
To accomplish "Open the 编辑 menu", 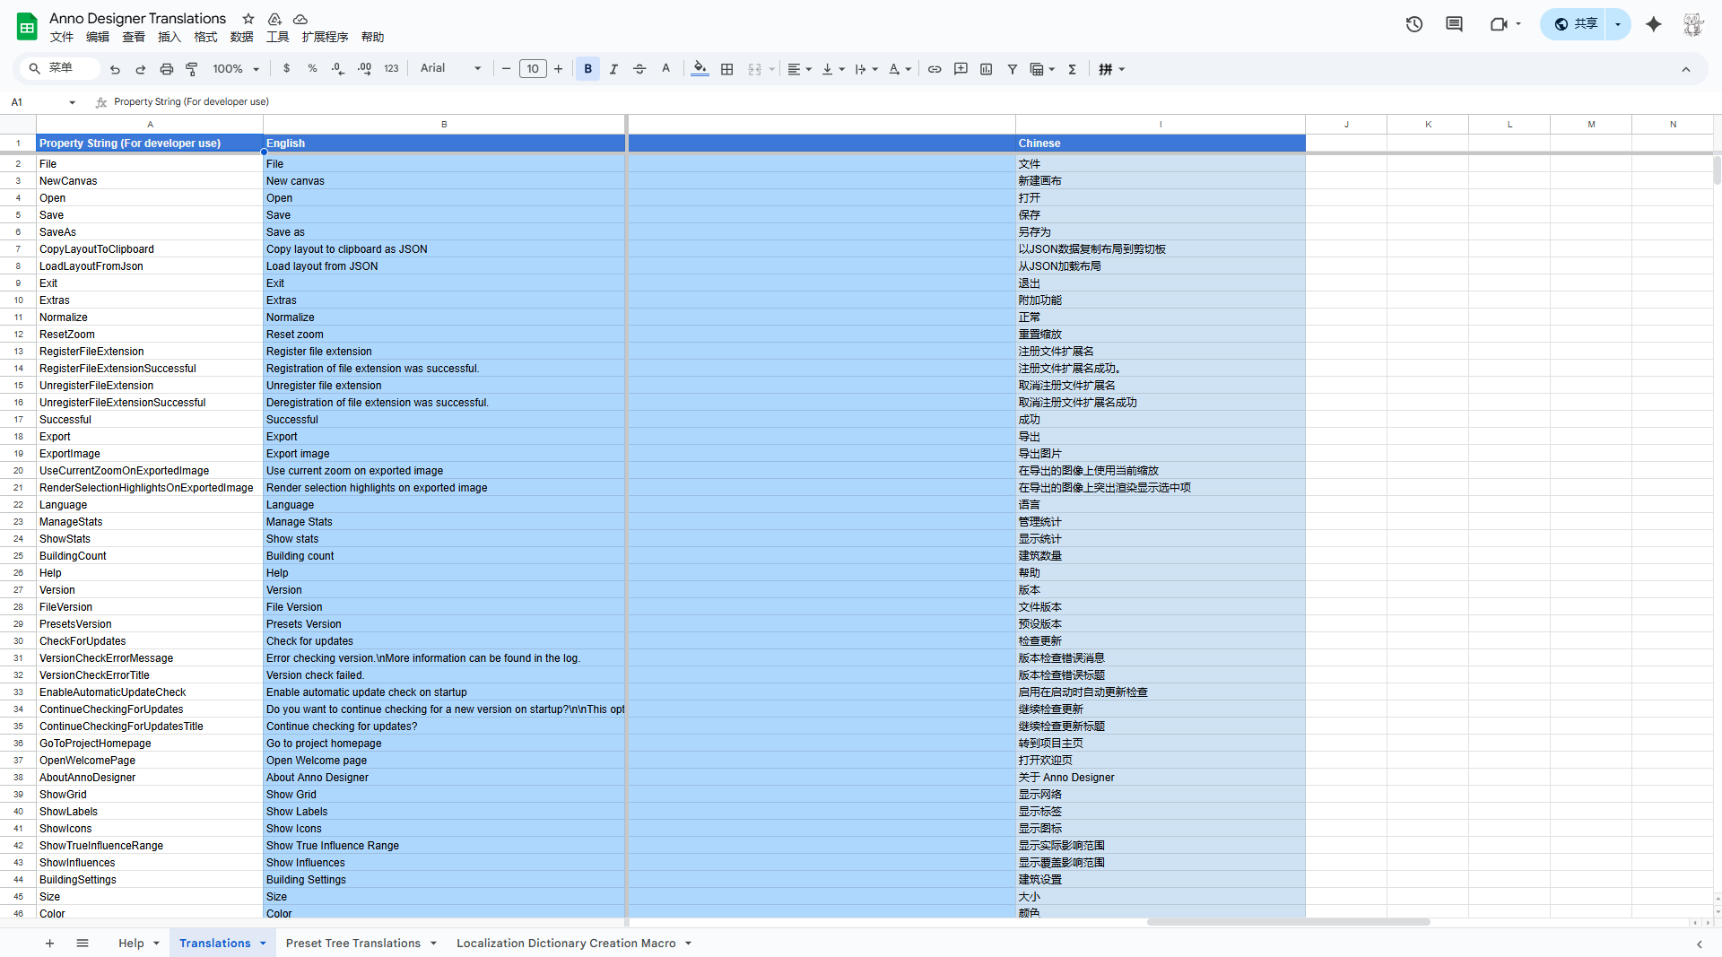I will 98,37.
